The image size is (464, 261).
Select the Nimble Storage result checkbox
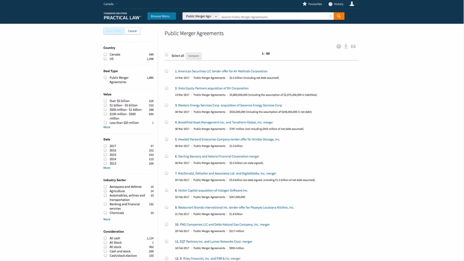pos(166,139)
